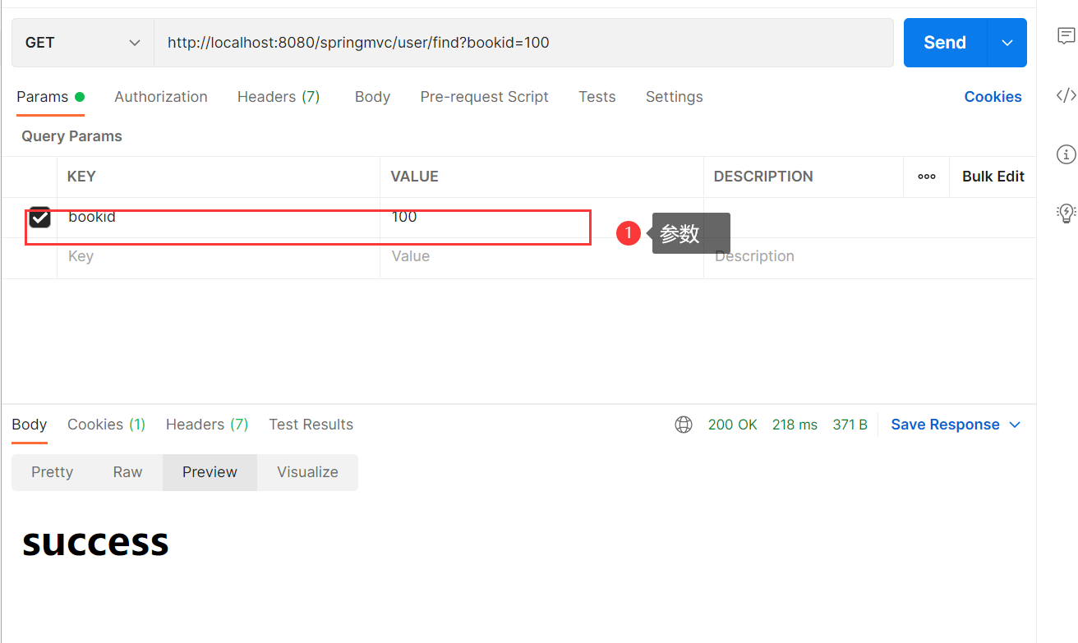Open the Settings tab
This screenshot has height=643, width=1078.
click(x=674, y=97)
